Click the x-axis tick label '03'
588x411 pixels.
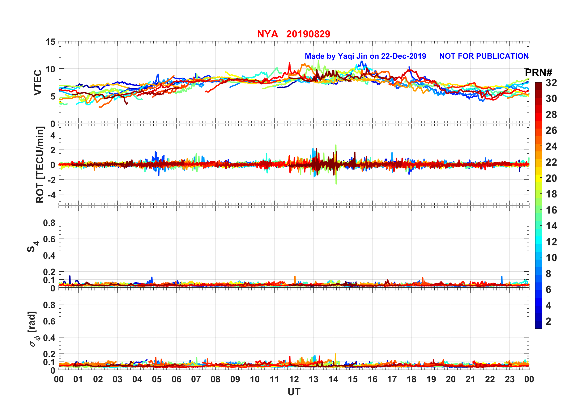(117, 379)
